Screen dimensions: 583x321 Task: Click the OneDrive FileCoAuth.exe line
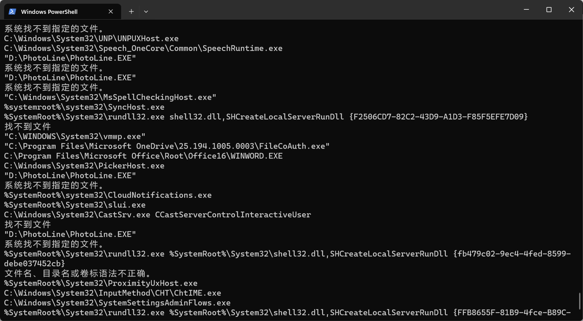click(167, 146)
